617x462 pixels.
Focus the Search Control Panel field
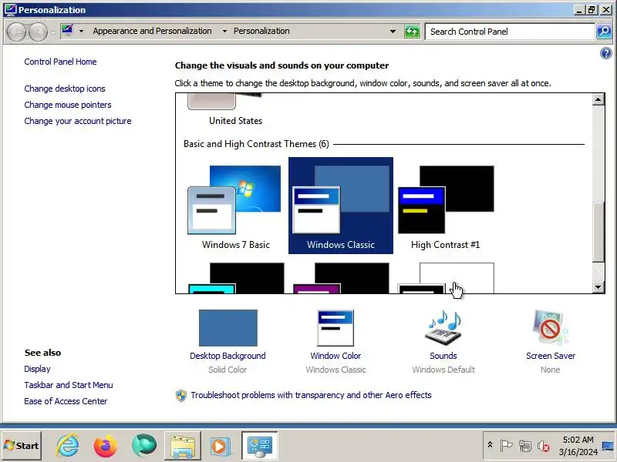[510, 32]
